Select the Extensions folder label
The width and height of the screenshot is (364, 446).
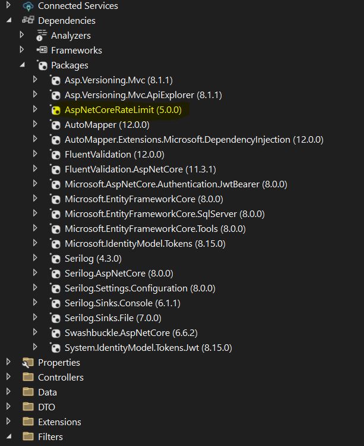[x=59, y=422]
